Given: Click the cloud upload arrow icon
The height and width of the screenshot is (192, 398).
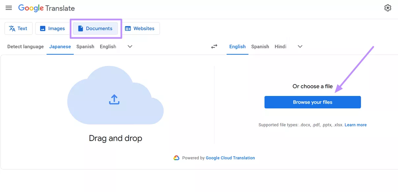Looking at the screenshot, I should (x=114, y=99).
